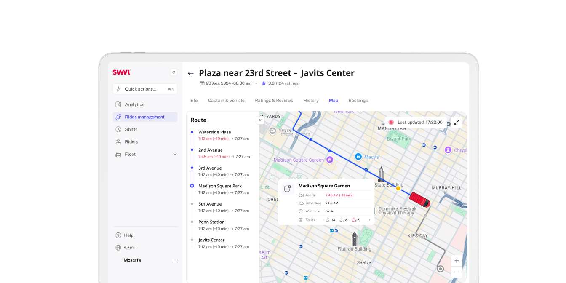Go back using the left arrow
Image resolution: width=566 pixels, height=283 pixels.
point(191,73)
